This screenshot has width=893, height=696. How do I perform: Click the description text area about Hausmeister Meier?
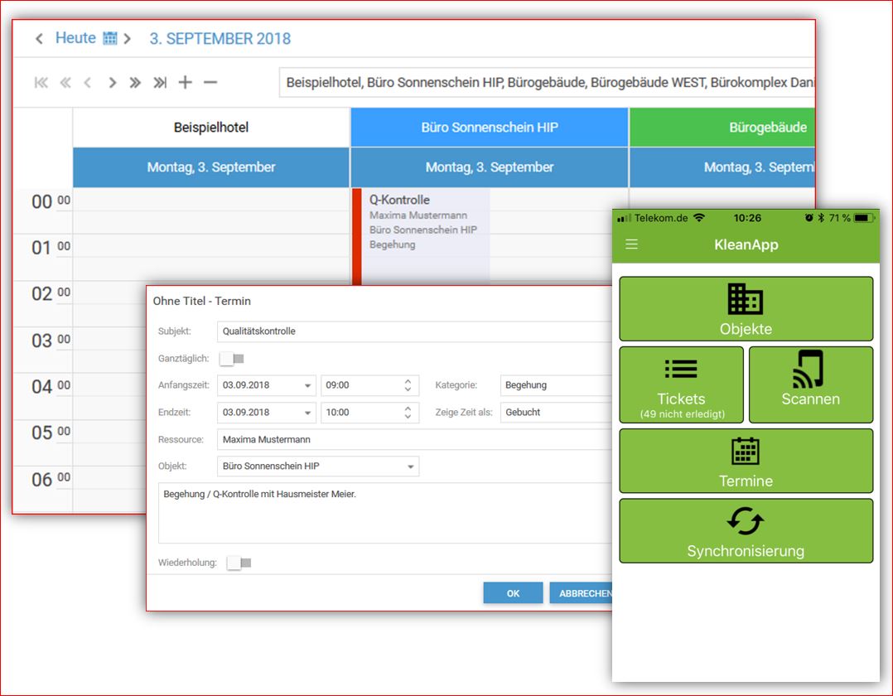click(x=385, y=513)
